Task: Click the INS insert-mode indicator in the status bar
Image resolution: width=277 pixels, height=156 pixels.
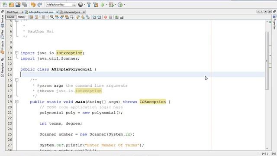Action: click(x=274, y=154)
